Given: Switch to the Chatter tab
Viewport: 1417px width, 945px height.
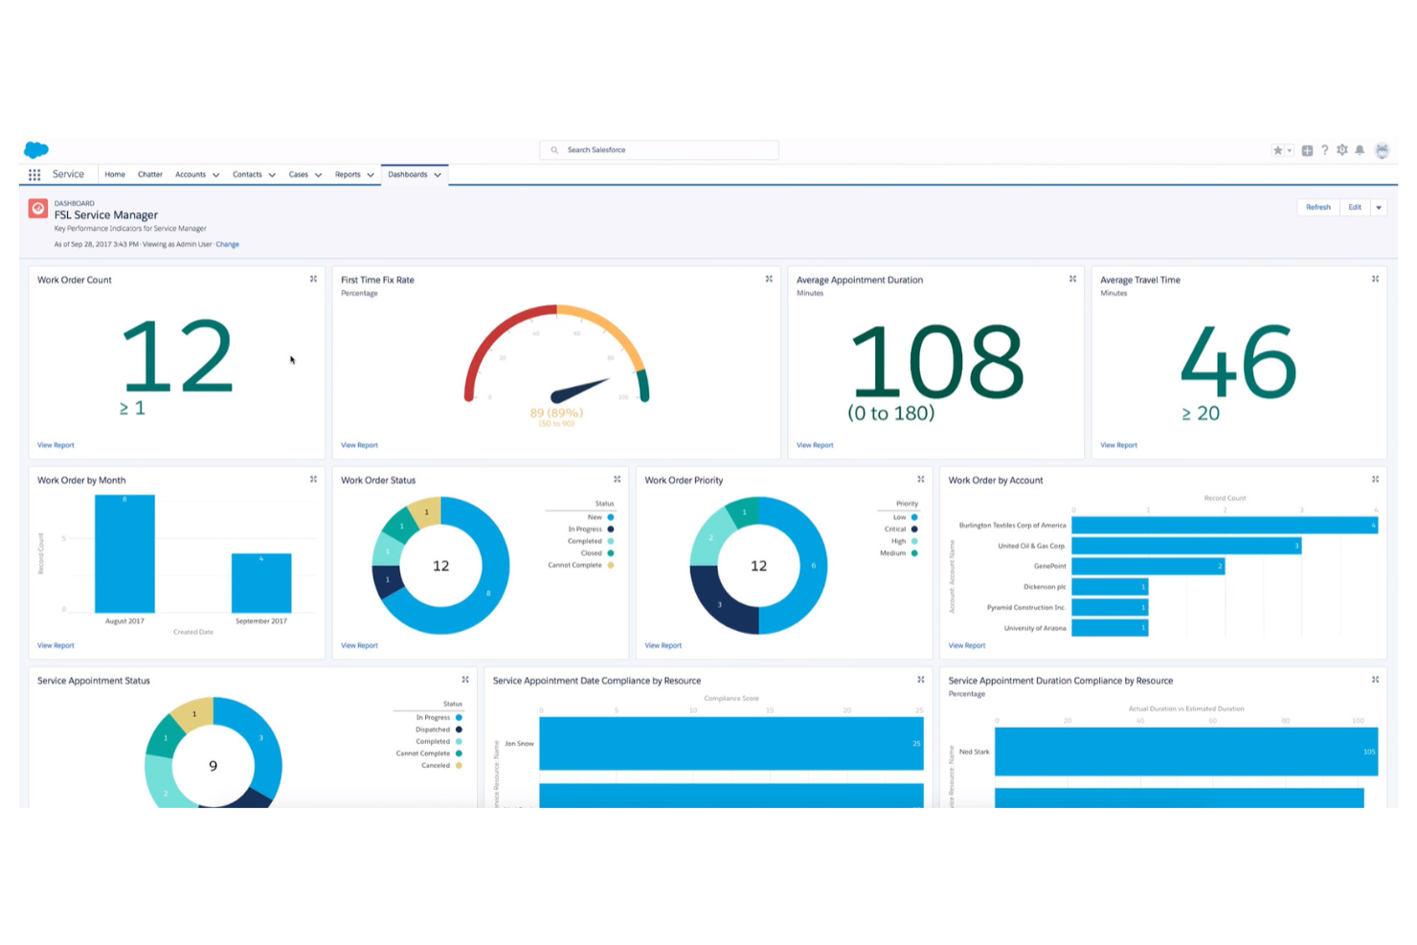Looking at the screenshot, I should click(x=149, y=174).
